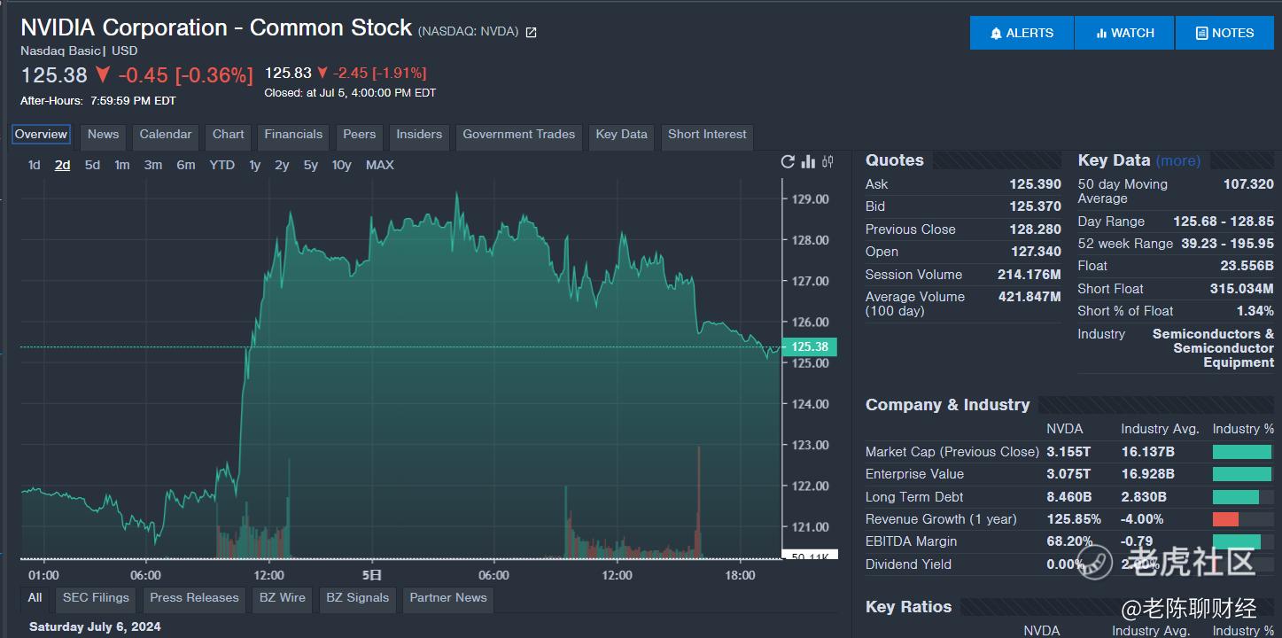The width and height of the screenshot is (1282, 638).
Task: Click the Enterprise Value 3.075T
Action: (1068, 474)
